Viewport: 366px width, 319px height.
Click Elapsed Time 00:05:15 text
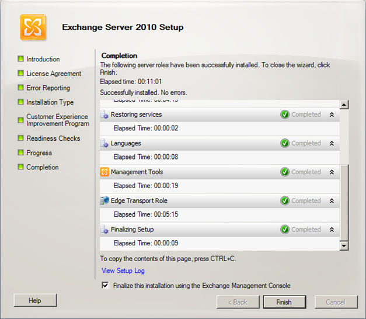coord(146,214)
